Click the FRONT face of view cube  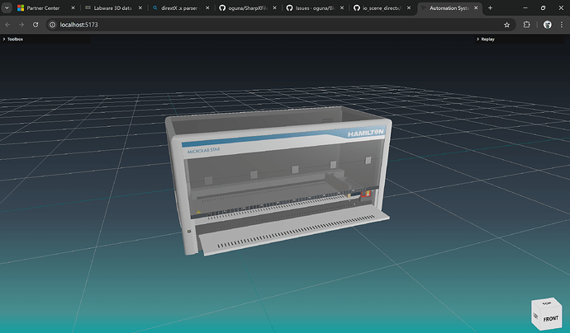(550, 319)
